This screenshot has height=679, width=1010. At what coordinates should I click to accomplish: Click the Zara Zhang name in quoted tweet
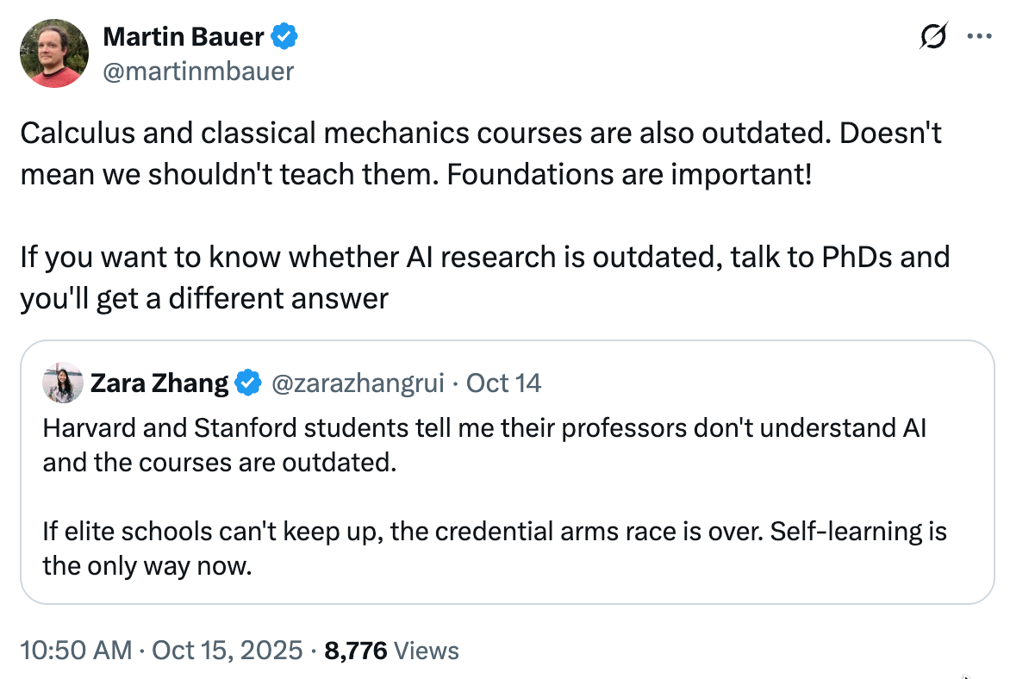[x=159, y=383]
